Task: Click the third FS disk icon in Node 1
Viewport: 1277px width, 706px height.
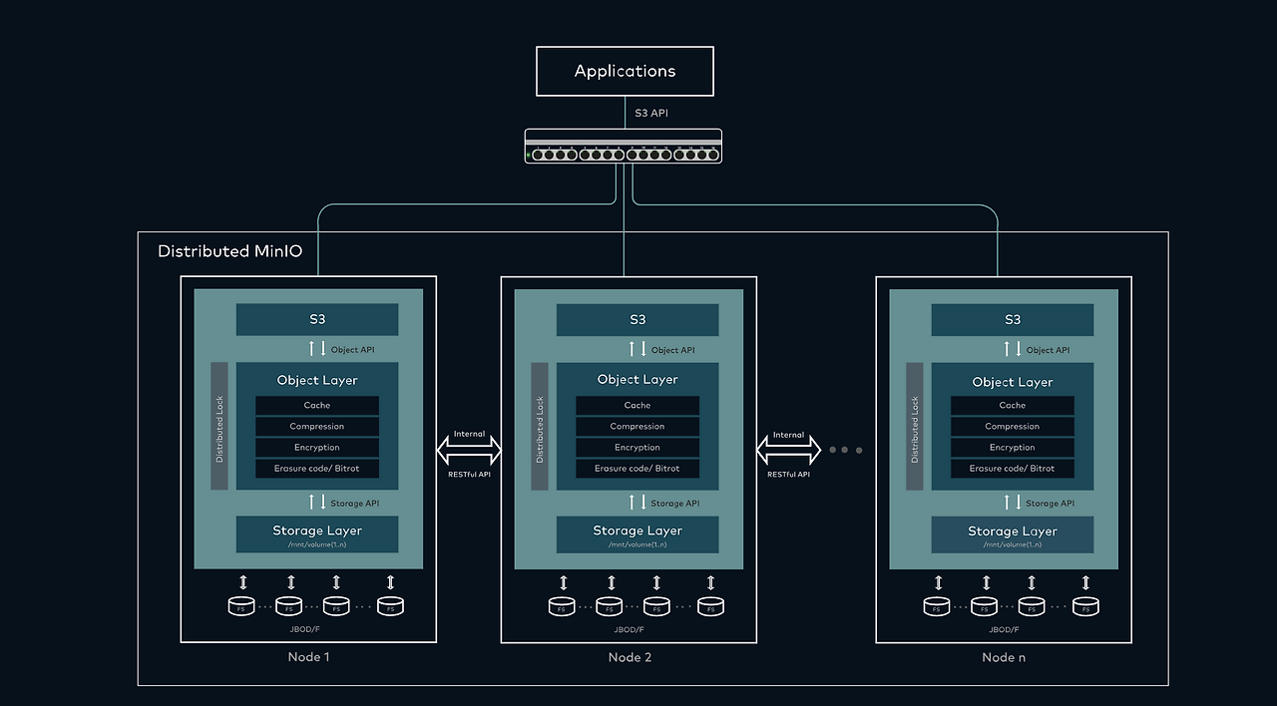Action: coord(336,606)
